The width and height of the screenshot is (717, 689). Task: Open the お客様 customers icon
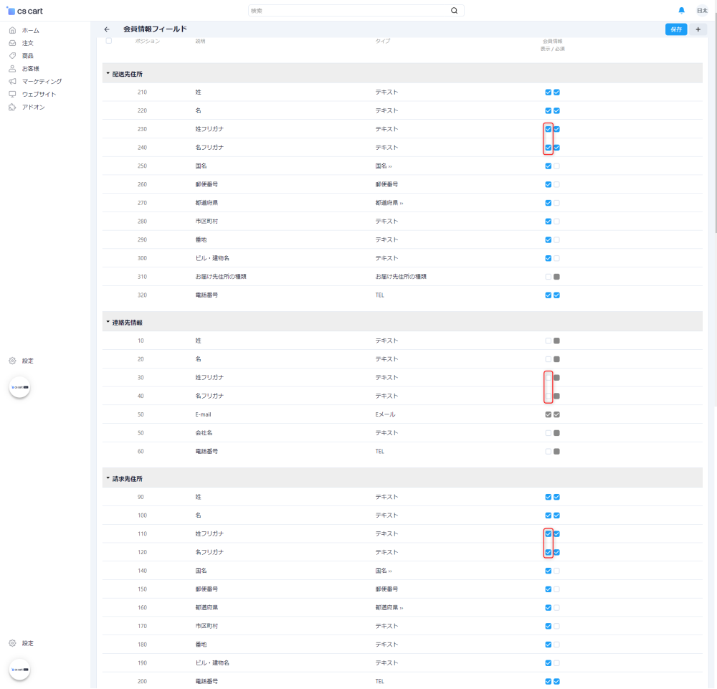(x=12, y=69)
